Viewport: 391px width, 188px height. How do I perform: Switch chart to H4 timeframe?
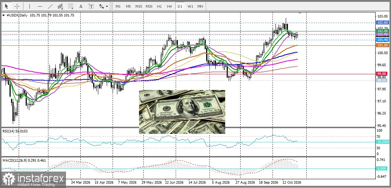[169, 7]
